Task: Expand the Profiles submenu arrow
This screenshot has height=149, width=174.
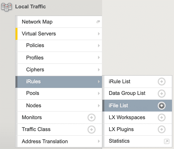Action: pos(99,58)
